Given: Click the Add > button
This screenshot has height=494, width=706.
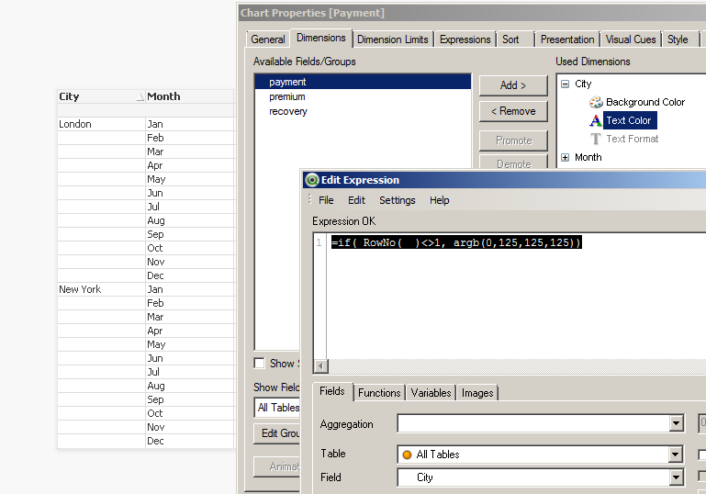Looking at the screenshot, I should [513, 85].
